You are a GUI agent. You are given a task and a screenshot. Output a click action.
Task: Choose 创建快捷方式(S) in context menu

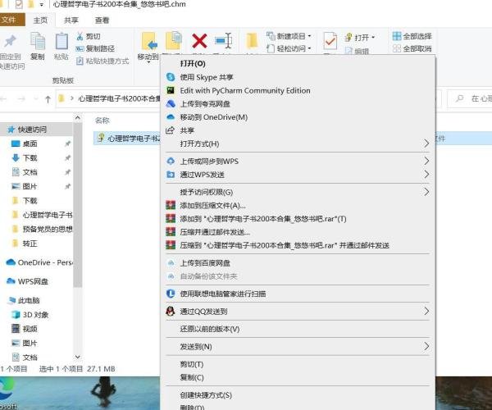coord(297,395)
